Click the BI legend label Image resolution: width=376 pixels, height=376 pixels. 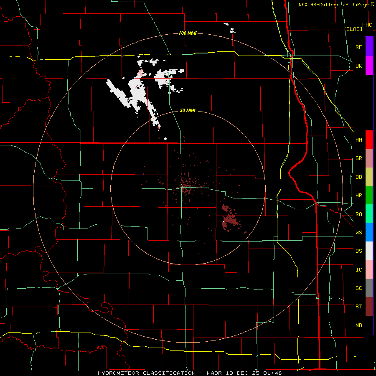(358, 307)
